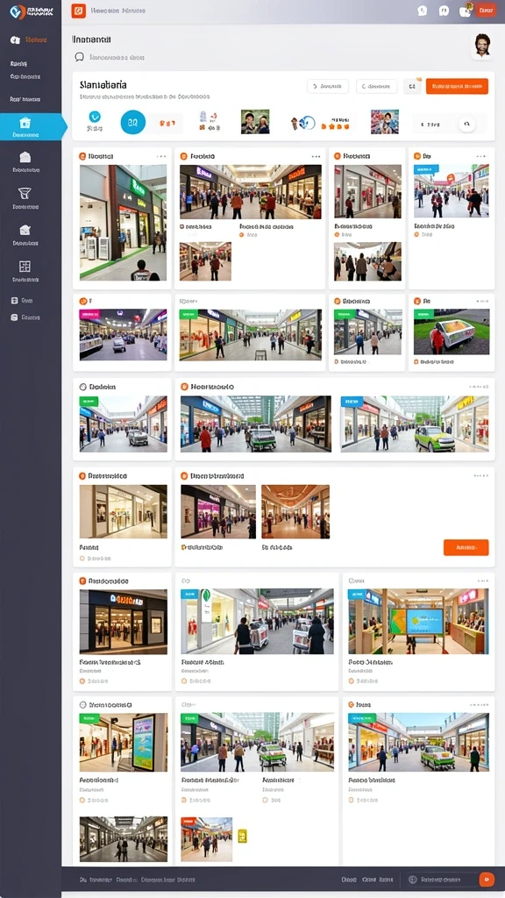Click the large blue circle icon in the filter row
This screenshot has width=505, height=898.
(x=133, y=122)
